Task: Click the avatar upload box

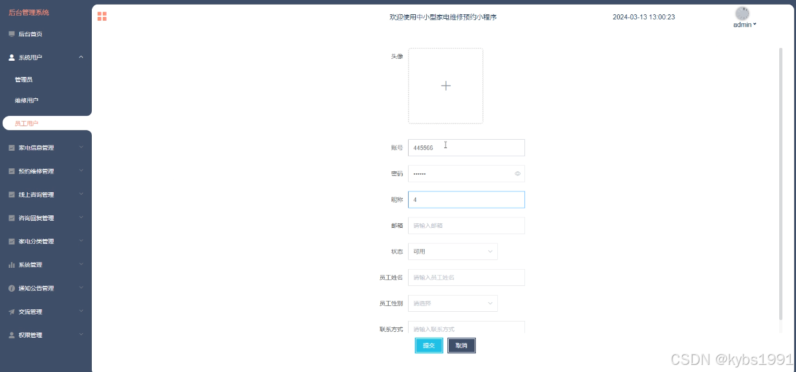Action: 446,85
